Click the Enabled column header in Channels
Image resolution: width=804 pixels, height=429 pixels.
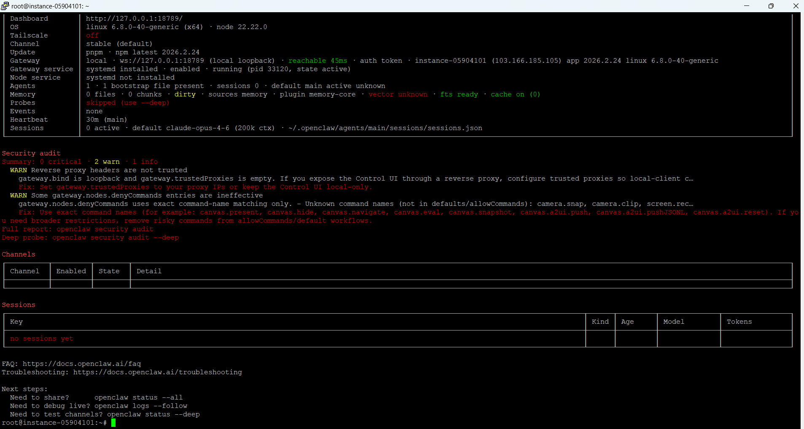point(71,271)
